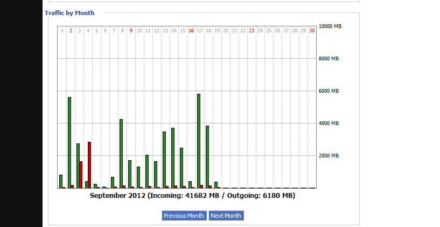Click the 6000 MB axis label
Image resolution: width=440 pixels, height=227 pixels.
(x=329, y=91)
